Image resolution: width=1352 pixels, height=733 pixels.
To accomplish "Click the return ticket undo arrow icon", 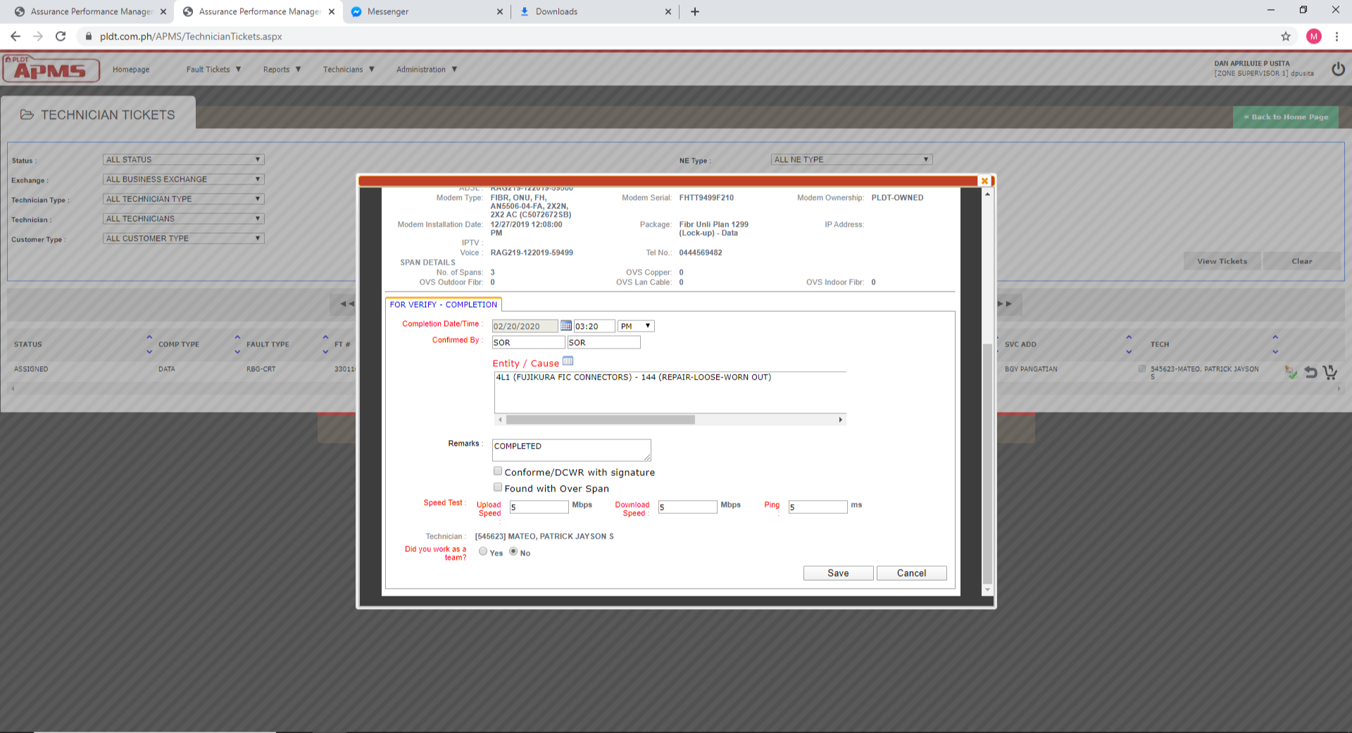I will pos(1310,372).
